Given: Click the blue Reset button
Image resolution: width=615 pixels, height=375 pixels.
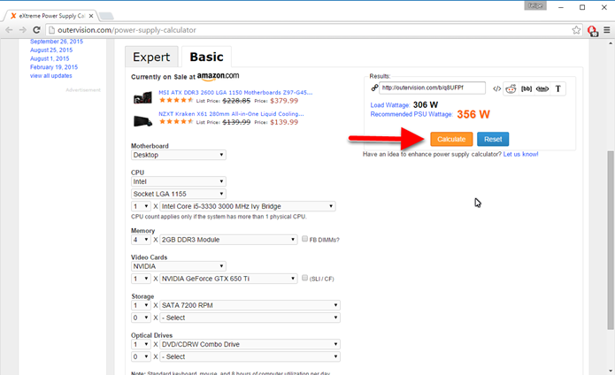Looking at the screenshot, I should 493,139.
